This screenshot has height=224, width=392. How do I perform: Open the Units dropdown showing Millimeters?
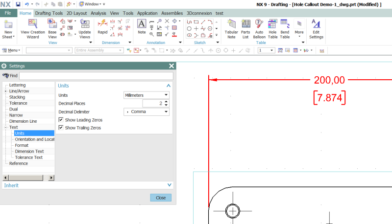[x=146, y=95]
